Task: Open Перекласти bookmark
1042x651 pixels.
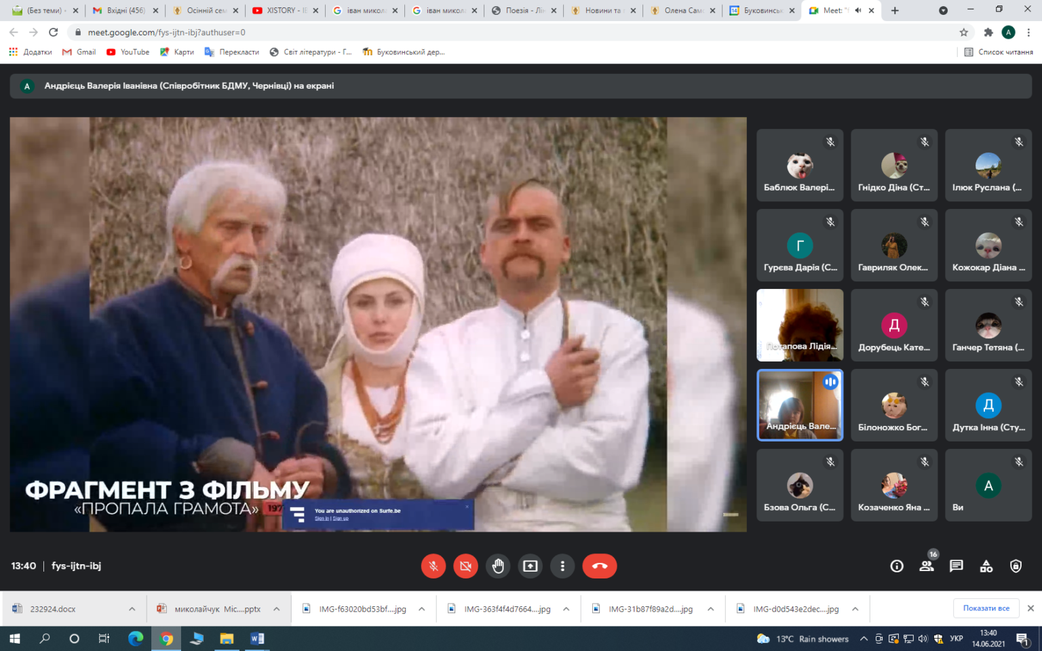Action: tap(231, 52)
